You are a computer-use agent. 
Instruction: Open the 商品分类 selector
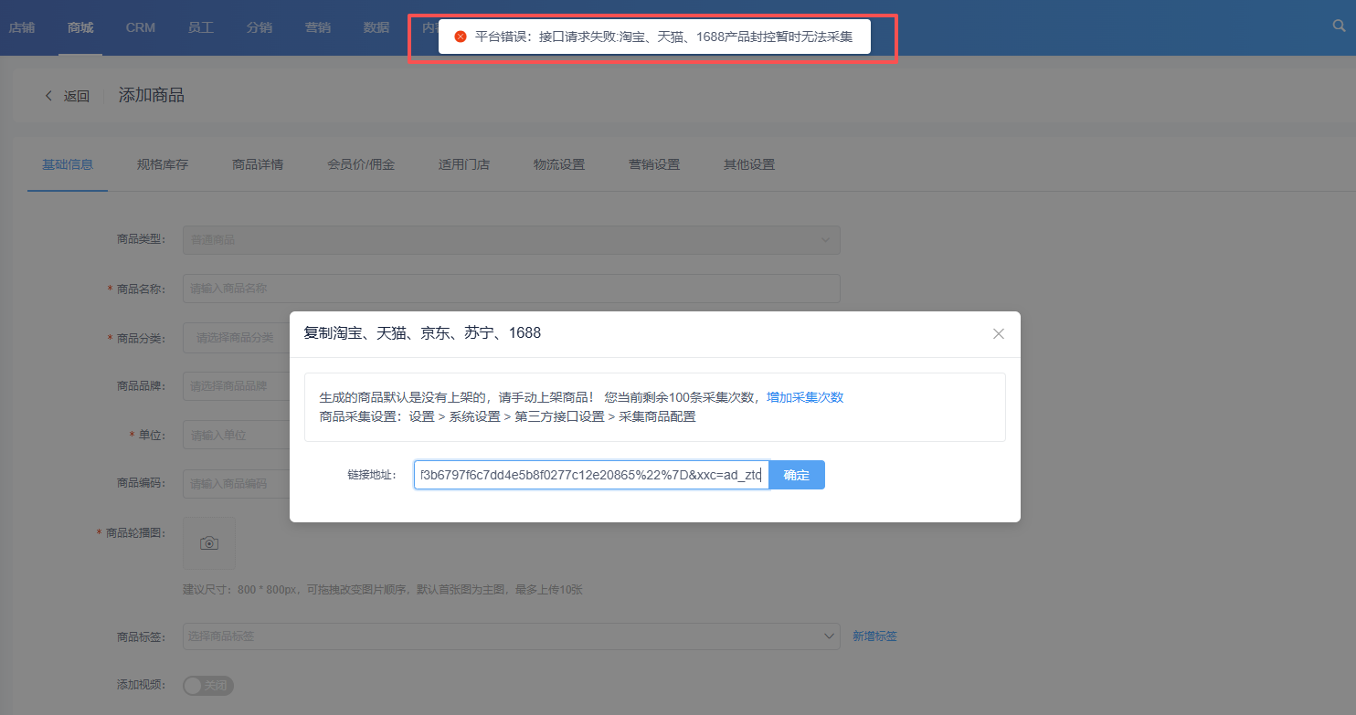click(236, 338)
